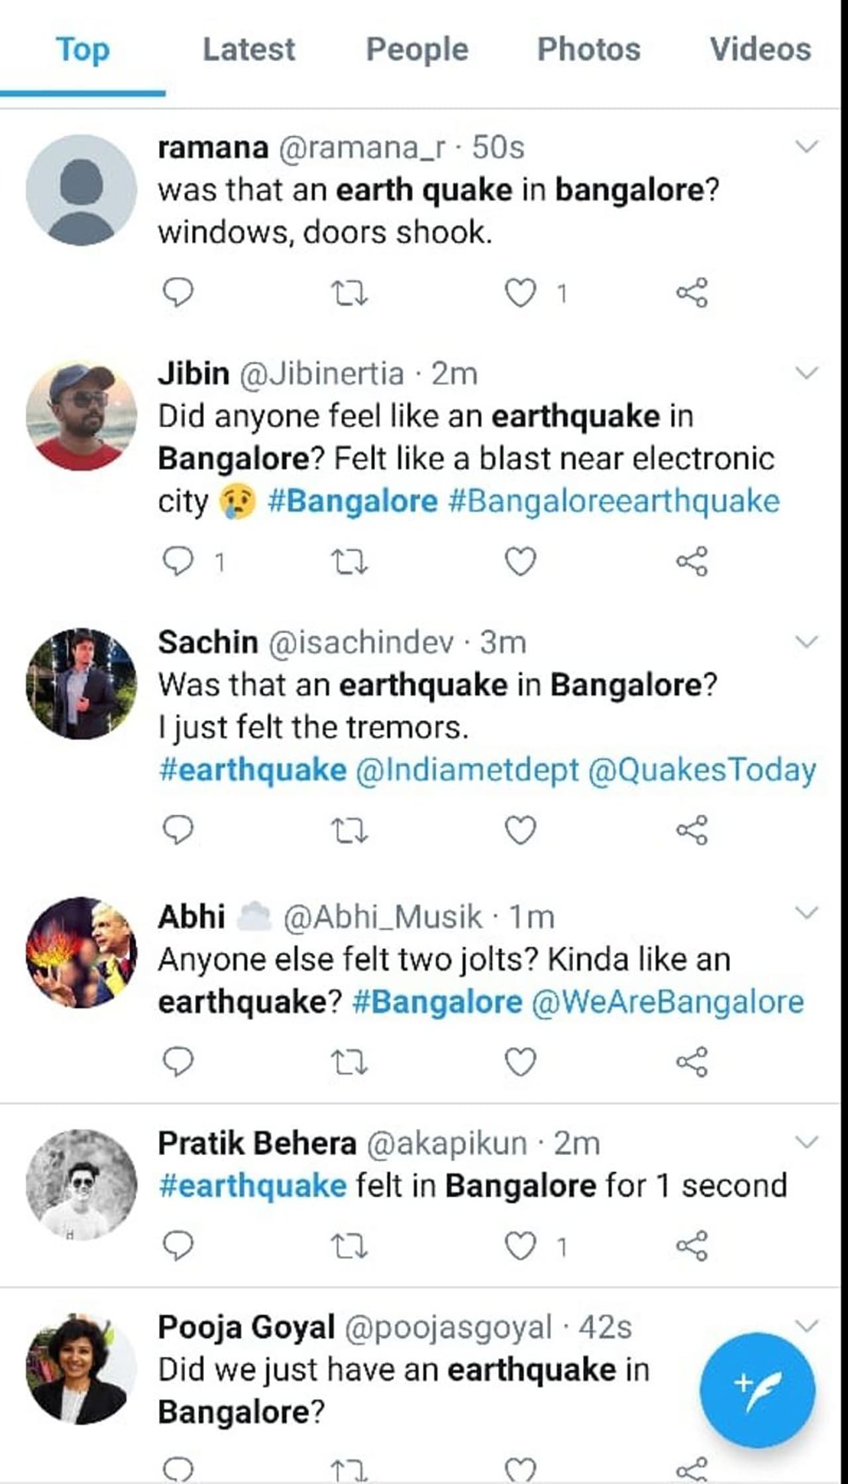848x1484 pixels.
Task: Switch to the Latest tab
Action: [x=248, y=50]
